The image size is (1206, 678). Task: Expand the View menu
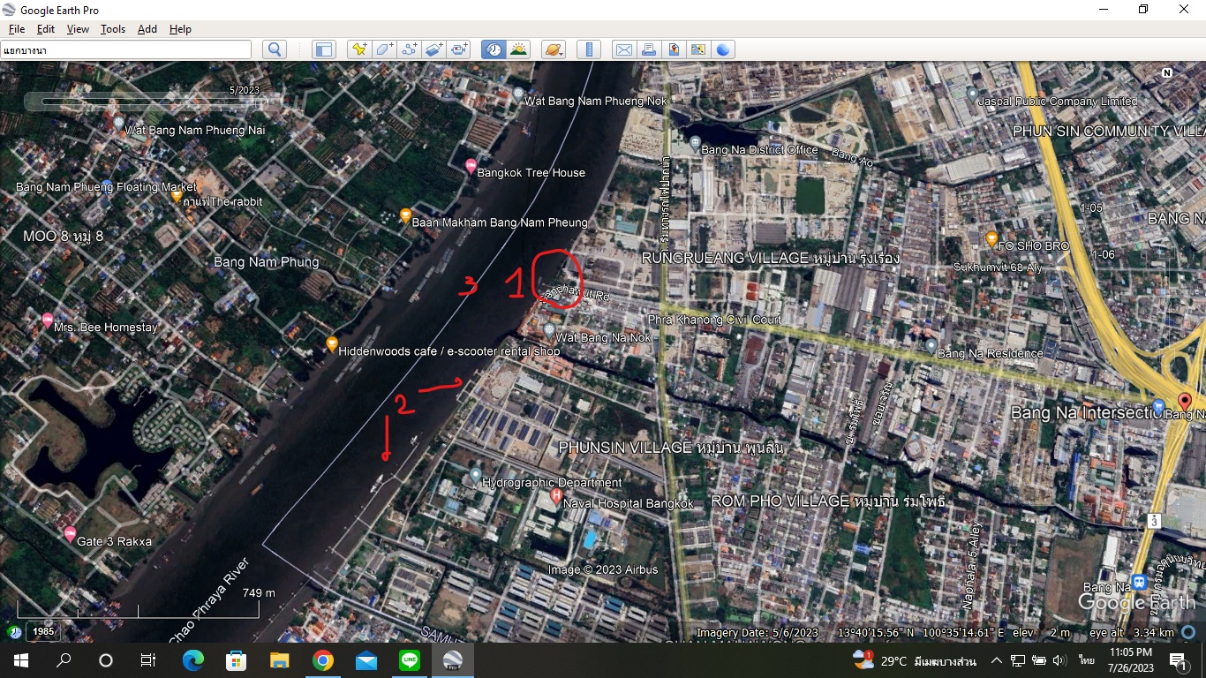pyautogui.click(x=78, y=29)
